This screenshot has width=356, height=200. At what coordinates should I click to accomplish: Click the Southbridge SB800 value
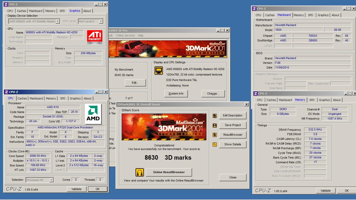(x=313, y=41)
